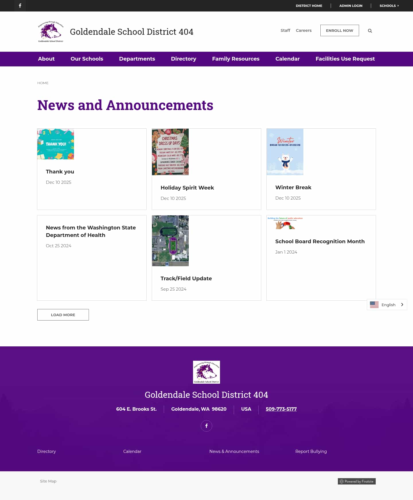Click the '604 E. Brooks St.' address text
The width and height of the screenshot is (413, 500).
point(136,409)
